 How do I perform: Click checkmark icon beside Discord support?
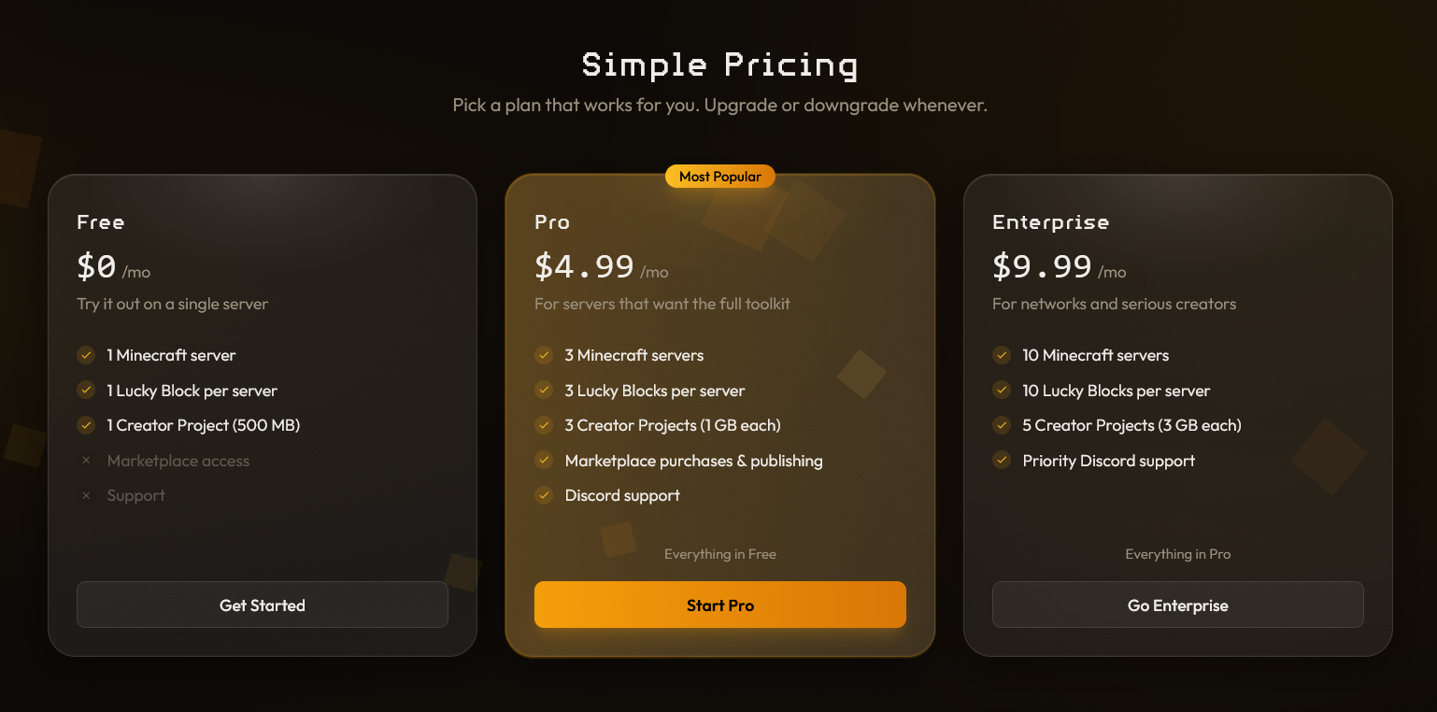tap(544, 495)
